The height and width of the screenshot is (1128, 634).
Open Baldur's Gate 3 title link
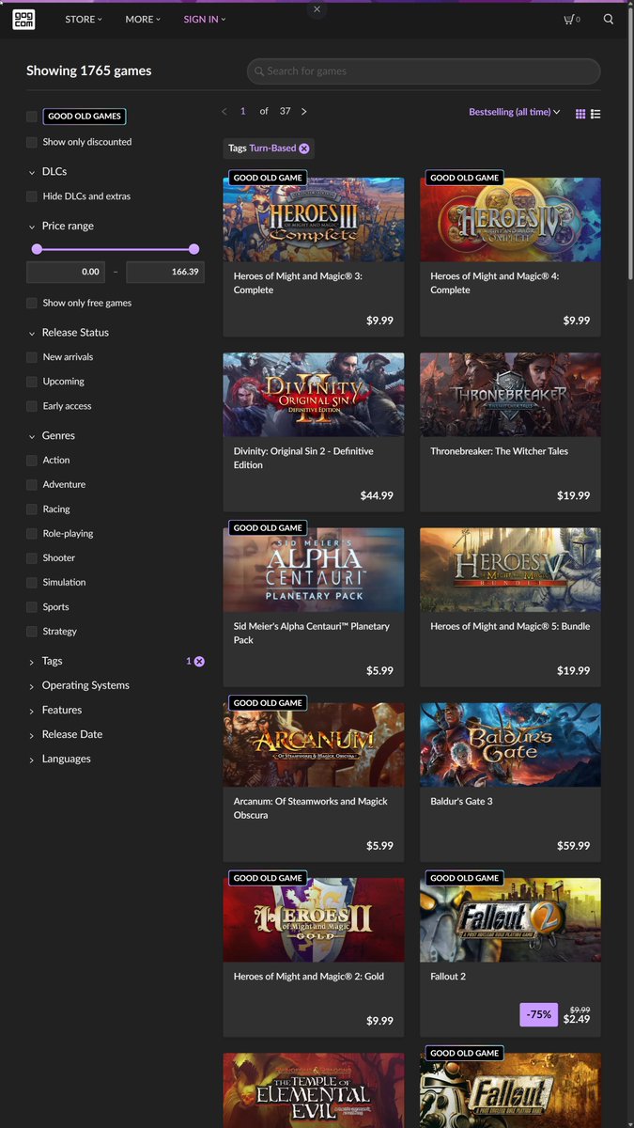(x=461, y=802)
